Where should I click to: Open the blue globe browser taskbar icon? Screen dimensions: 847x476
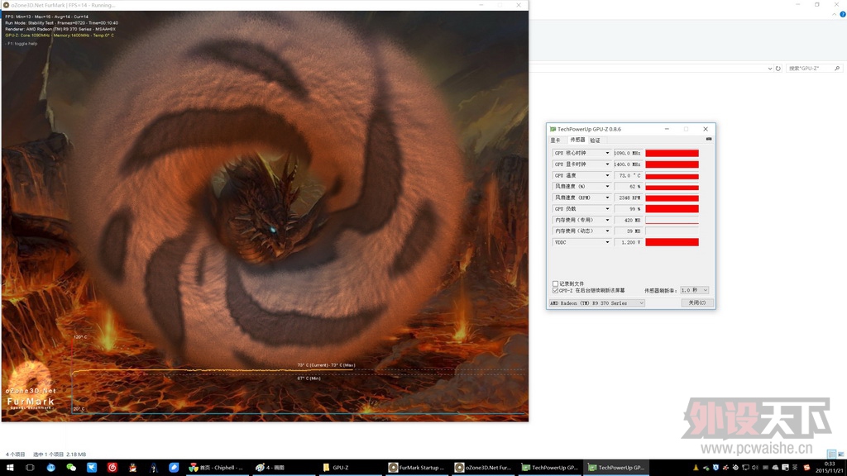50,468
